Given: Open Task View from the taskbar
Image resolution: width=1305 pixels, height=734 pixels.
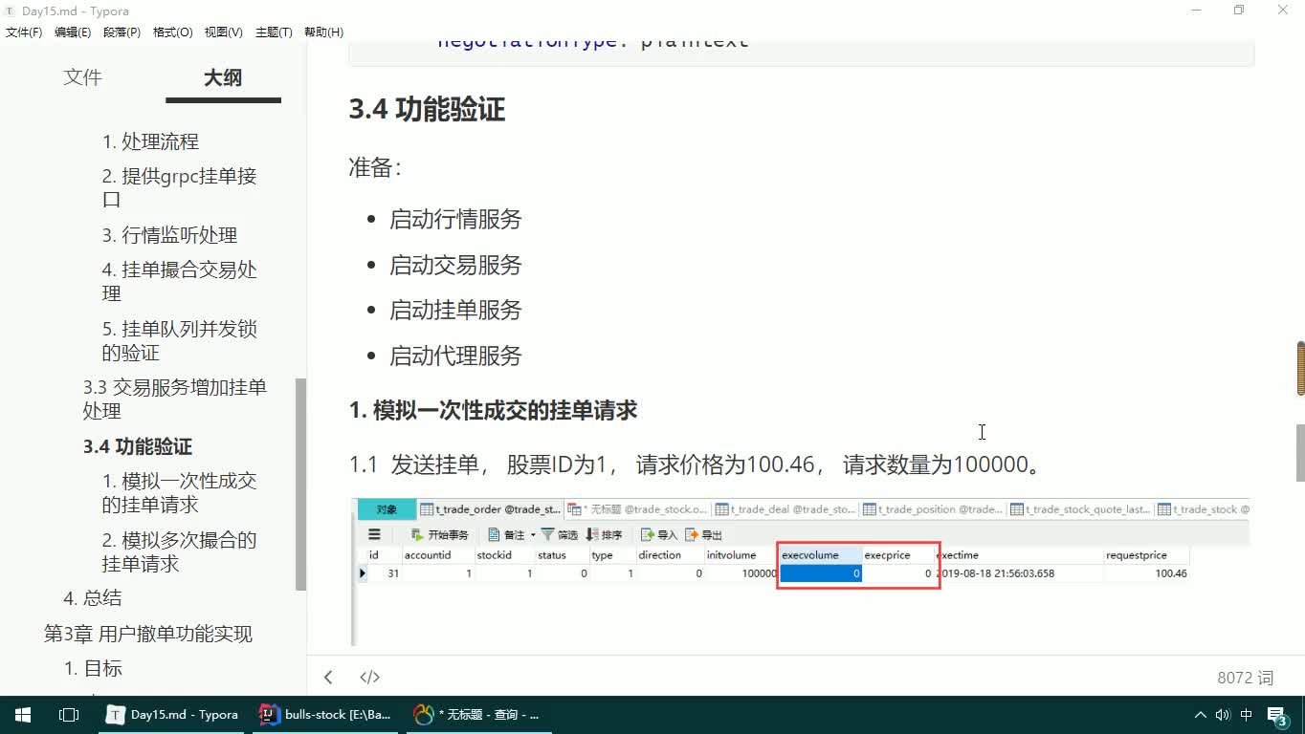Looking at the screenshot, I should [x=69, y=714].
